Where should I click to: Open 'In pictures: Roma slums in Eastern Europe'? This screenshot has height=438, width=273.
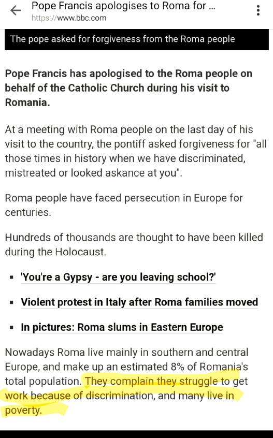(x=122, y=327)
